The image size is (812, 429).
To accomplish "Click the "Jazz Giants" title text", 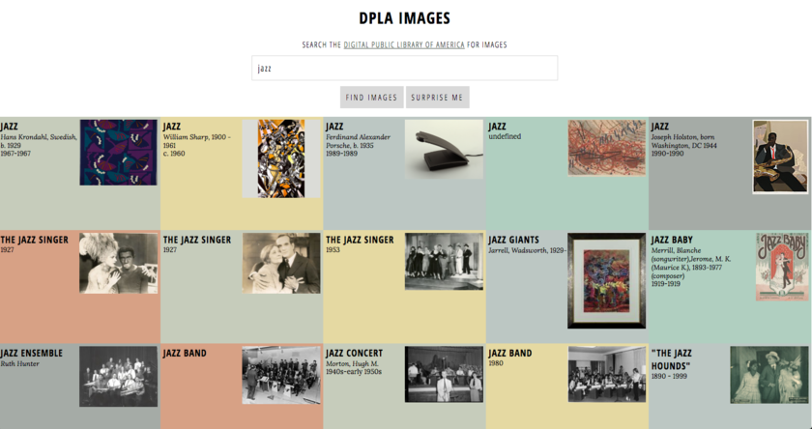I will point(513,241).
